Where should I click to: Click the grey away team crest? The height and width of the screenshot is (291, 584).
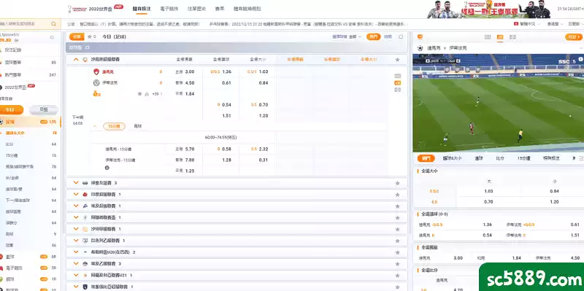click(96, 82)
